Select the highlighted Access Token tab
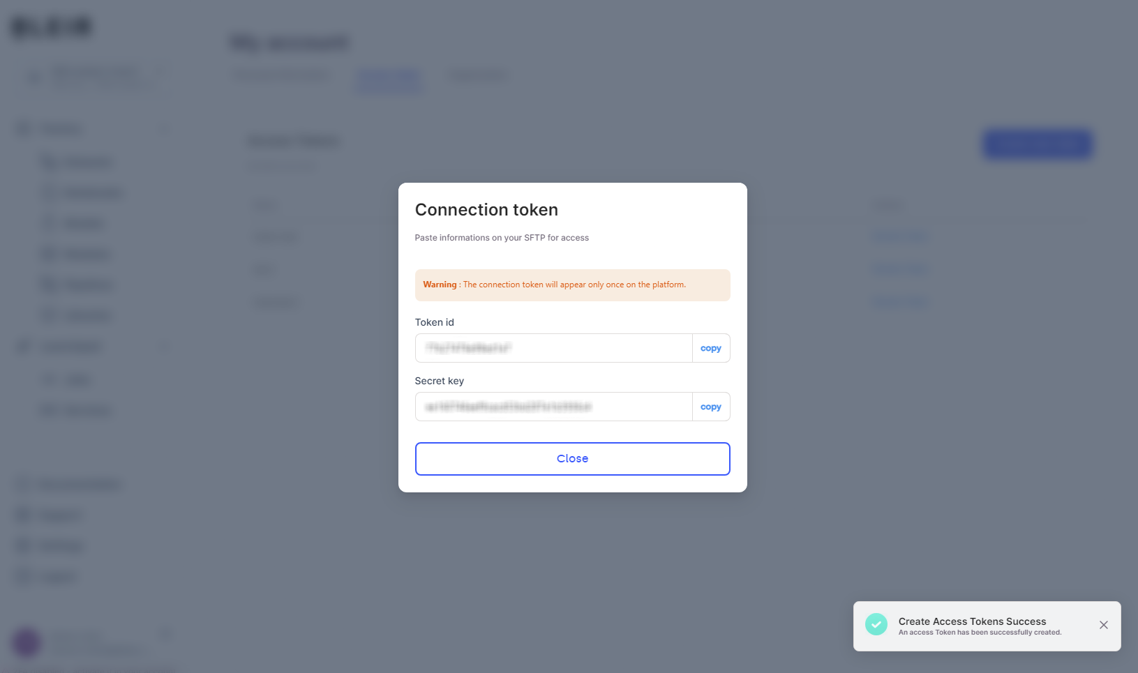This screenshot has width=1138, height=673. [x=389, y=77]
